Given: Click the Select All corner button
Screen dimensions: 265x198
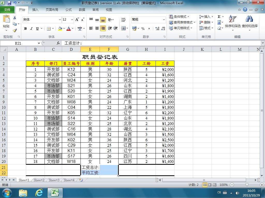Looking at the screenshot, I should 4,49.
